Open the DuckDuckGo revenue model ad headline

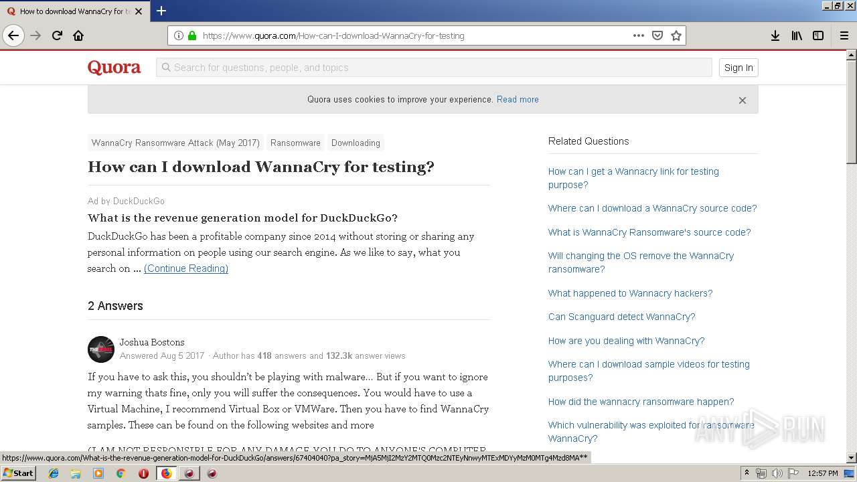pos(242,218)
